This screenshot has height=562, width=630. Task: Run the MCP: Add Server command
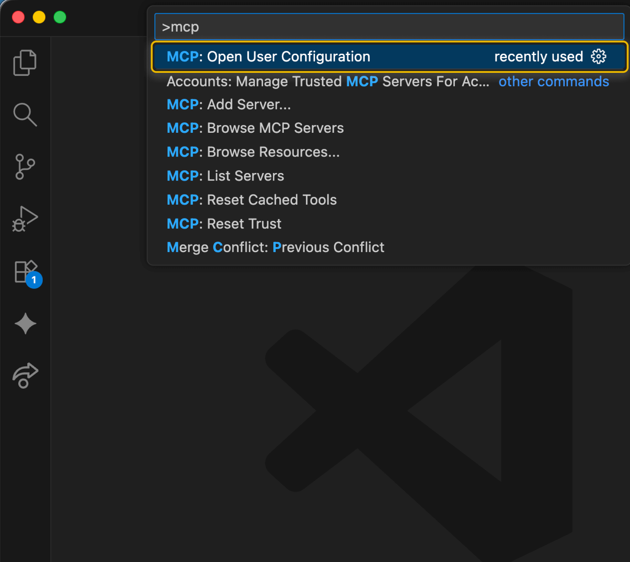(228, 104)
